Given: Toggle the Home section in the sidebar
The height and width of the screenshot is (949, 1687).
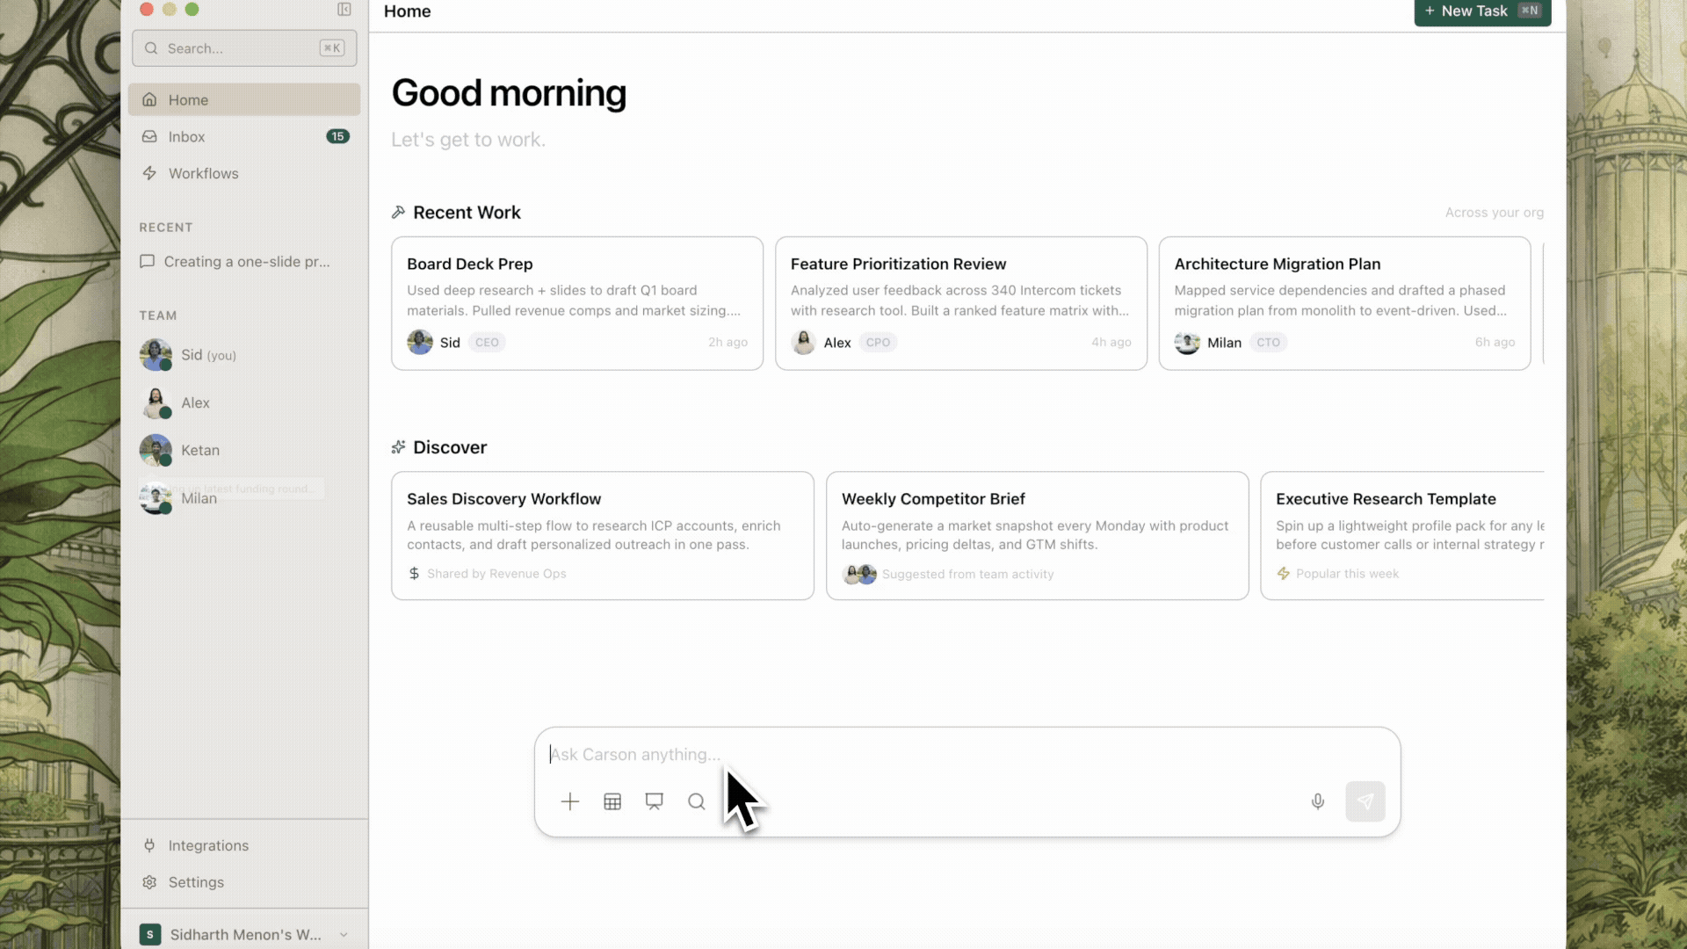Looking at the screenshot, I should (x=188, y=99).
